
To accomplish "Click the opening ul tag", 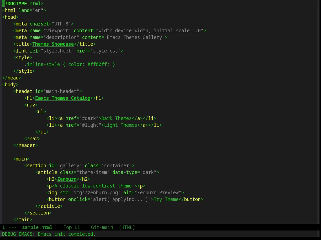I will click(41, 111).
